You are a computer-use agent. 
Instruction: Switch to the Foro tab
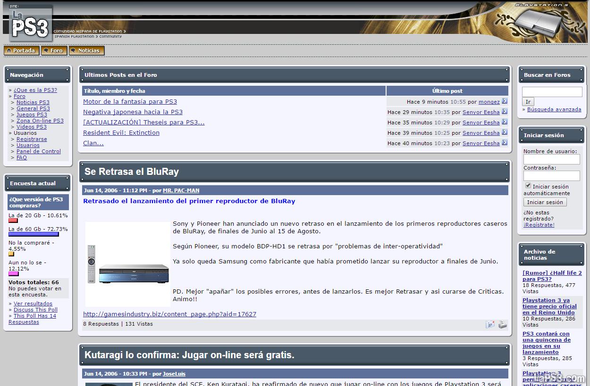click(x=54, y=50)
